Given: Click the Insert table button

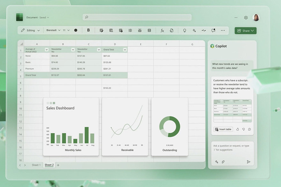Looking at the screenshot, I should (x=223, y=129).
